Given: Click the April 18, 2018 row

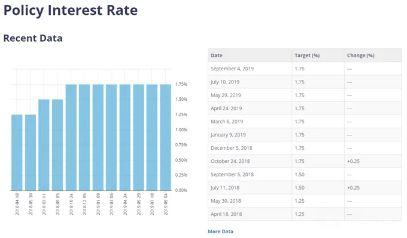Looking at the screenshot, I should click(x=305, y=214).
